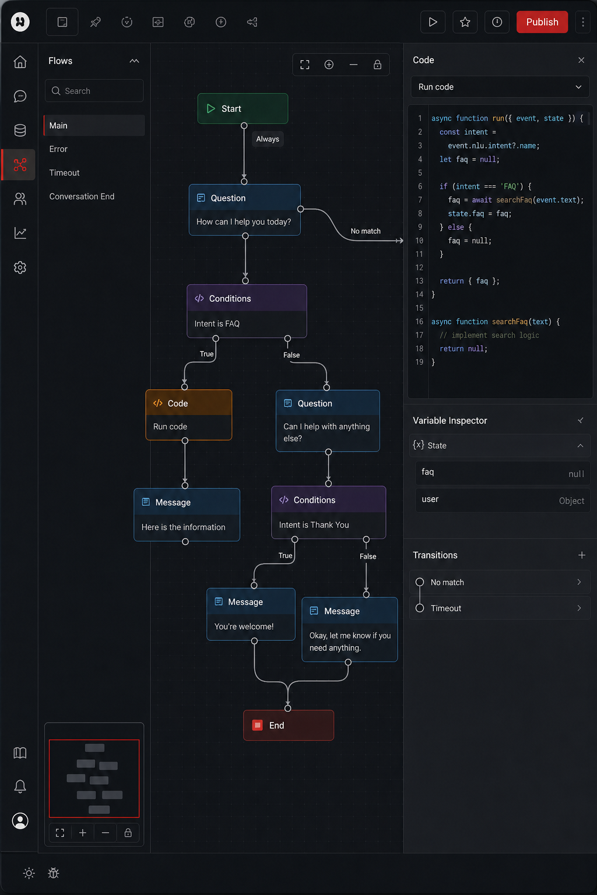
Task: Click the share icon in top toolbar
Action: click(x=252, y=22)
